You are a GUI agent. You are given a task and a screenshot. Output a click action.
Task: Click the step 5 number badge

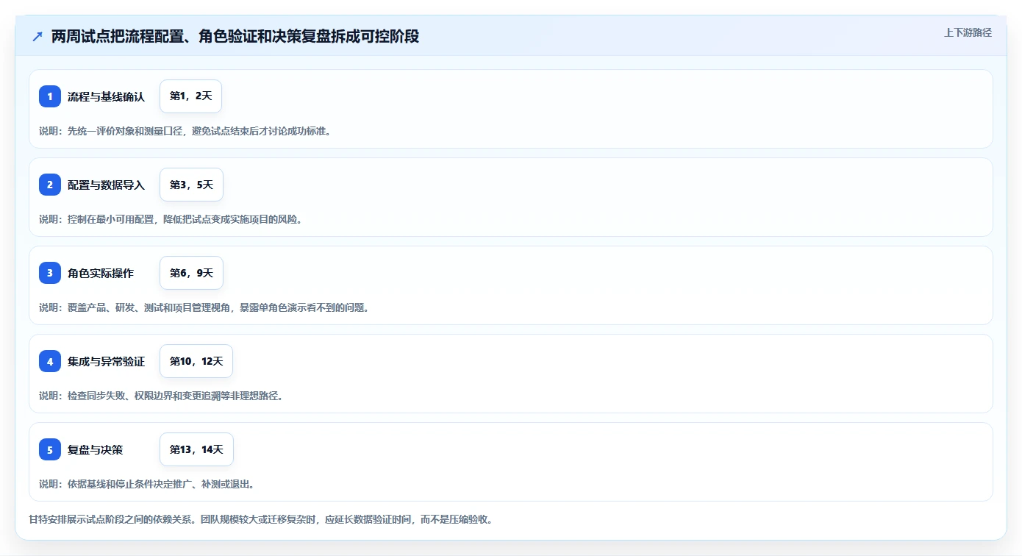click(x=50, y=449)
